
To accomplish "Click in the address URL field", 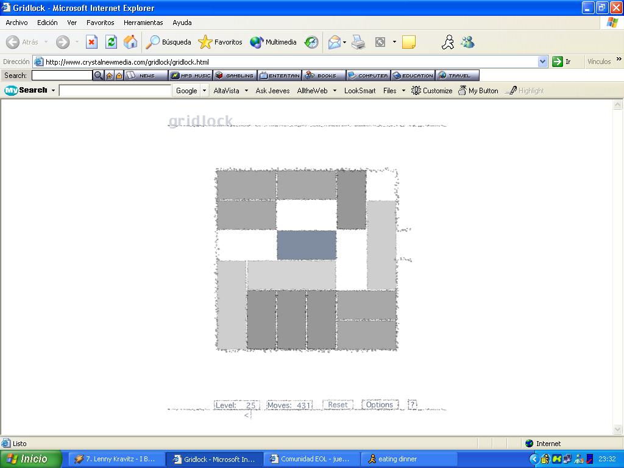I will [291, 62].
